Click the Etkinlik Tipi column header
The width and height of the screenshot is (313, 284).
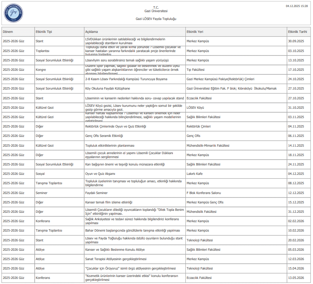[43, 32]
